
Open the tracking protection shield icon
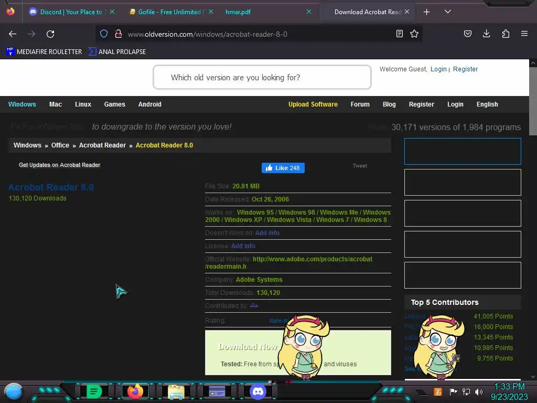tap(104, 34)
